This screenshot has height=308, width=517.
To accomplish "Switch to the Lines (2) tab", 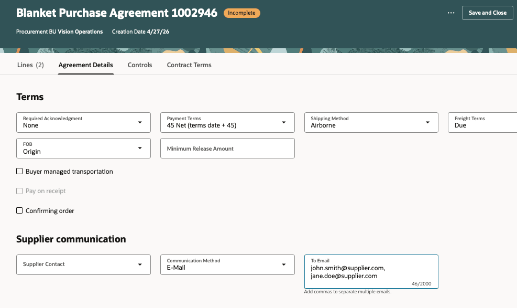I will 30,65.
